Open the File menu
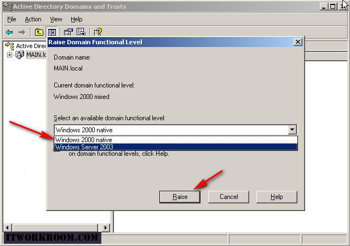Image resolution: width=350 pixels, height=246 pixels. click(12, 19)
